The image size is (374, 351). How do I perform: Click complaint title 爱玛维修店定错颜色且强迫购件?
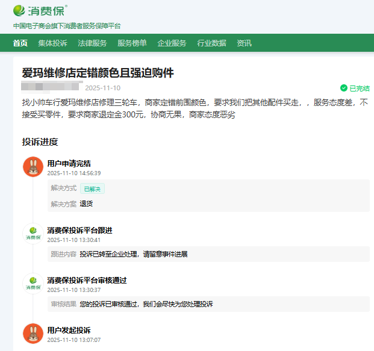98,73
